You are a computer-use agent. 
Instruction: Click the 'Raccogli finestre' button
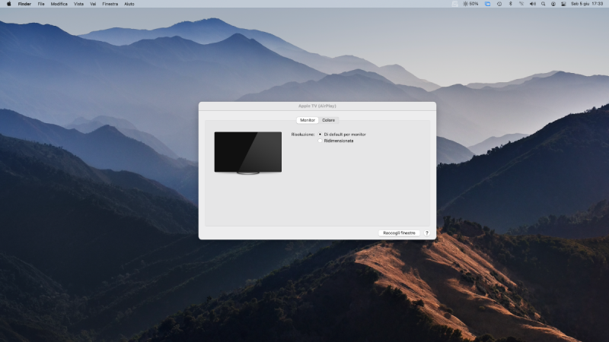pyautogui.click(x=399, y=233)
